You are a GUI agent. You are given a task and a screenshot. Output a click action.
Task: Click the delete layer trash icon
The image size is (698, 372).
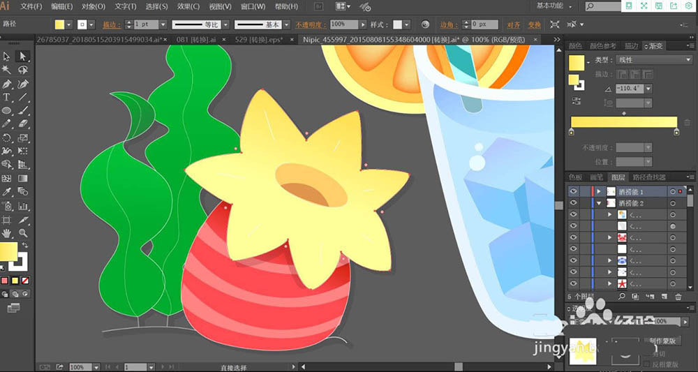tap(677, 297)
